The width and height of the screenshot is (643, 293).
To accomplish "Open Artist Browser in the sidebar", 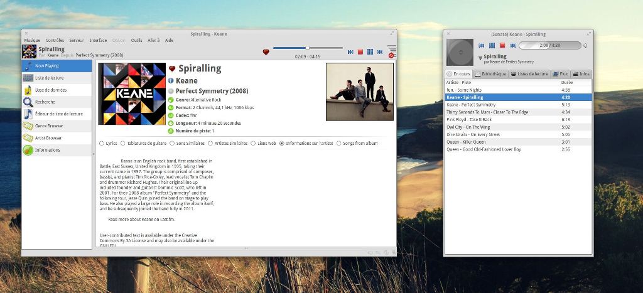I will (x=57, y=138).
